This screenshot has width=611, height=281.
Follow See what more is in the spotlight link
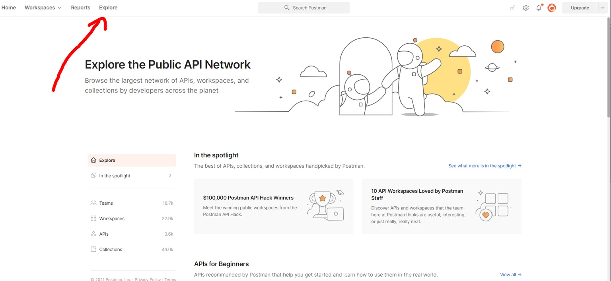[x=485, y=166]
